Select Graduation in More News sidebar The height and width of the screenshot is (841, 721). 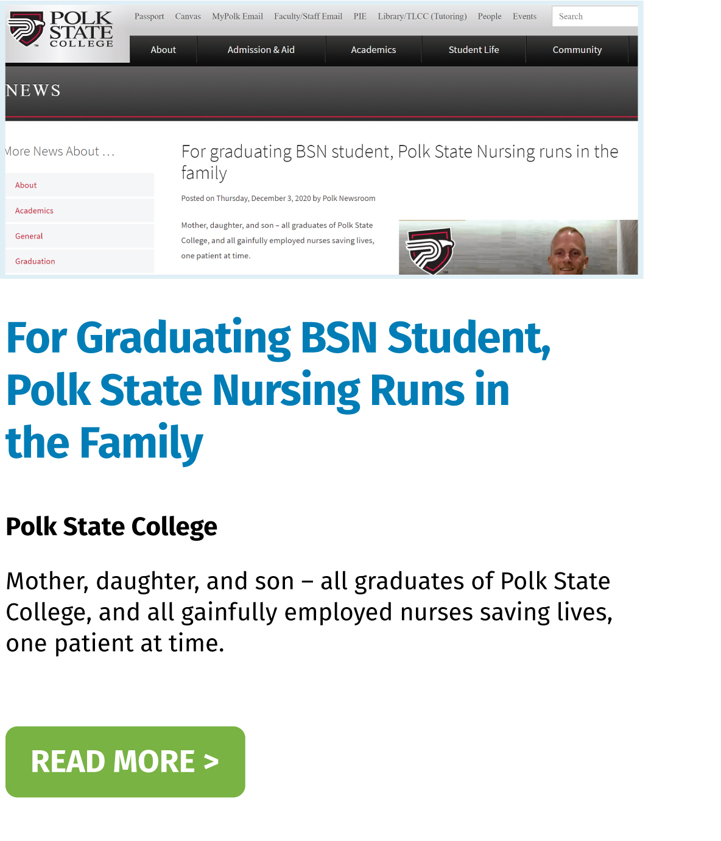pyautogui.click(x=80, y=261)
